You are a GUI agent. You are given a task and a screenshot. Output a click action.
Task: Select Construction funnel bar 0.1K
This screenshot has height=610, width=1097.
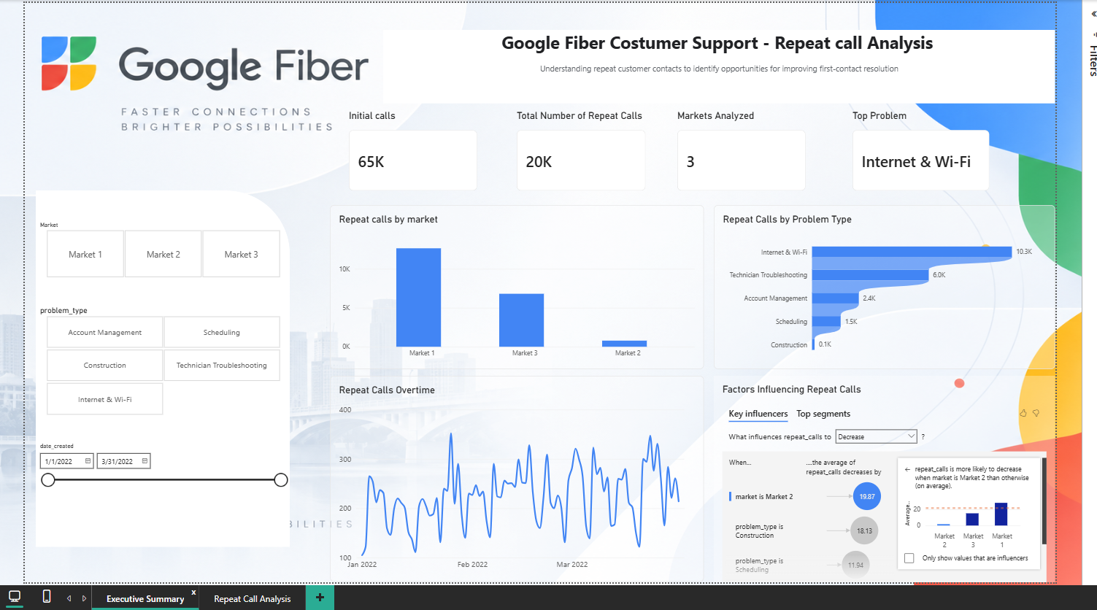pyautogui.click(x=813, y=344)
